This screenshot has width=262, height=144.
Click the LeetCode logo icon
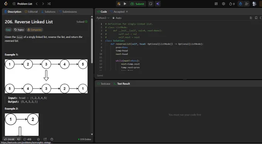coord(6,4)
